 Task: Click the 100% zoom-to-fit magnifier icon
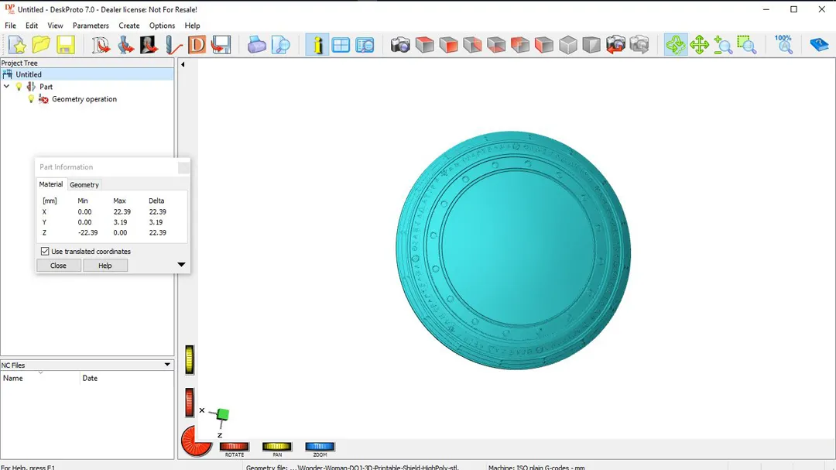[x=783, y=45]
